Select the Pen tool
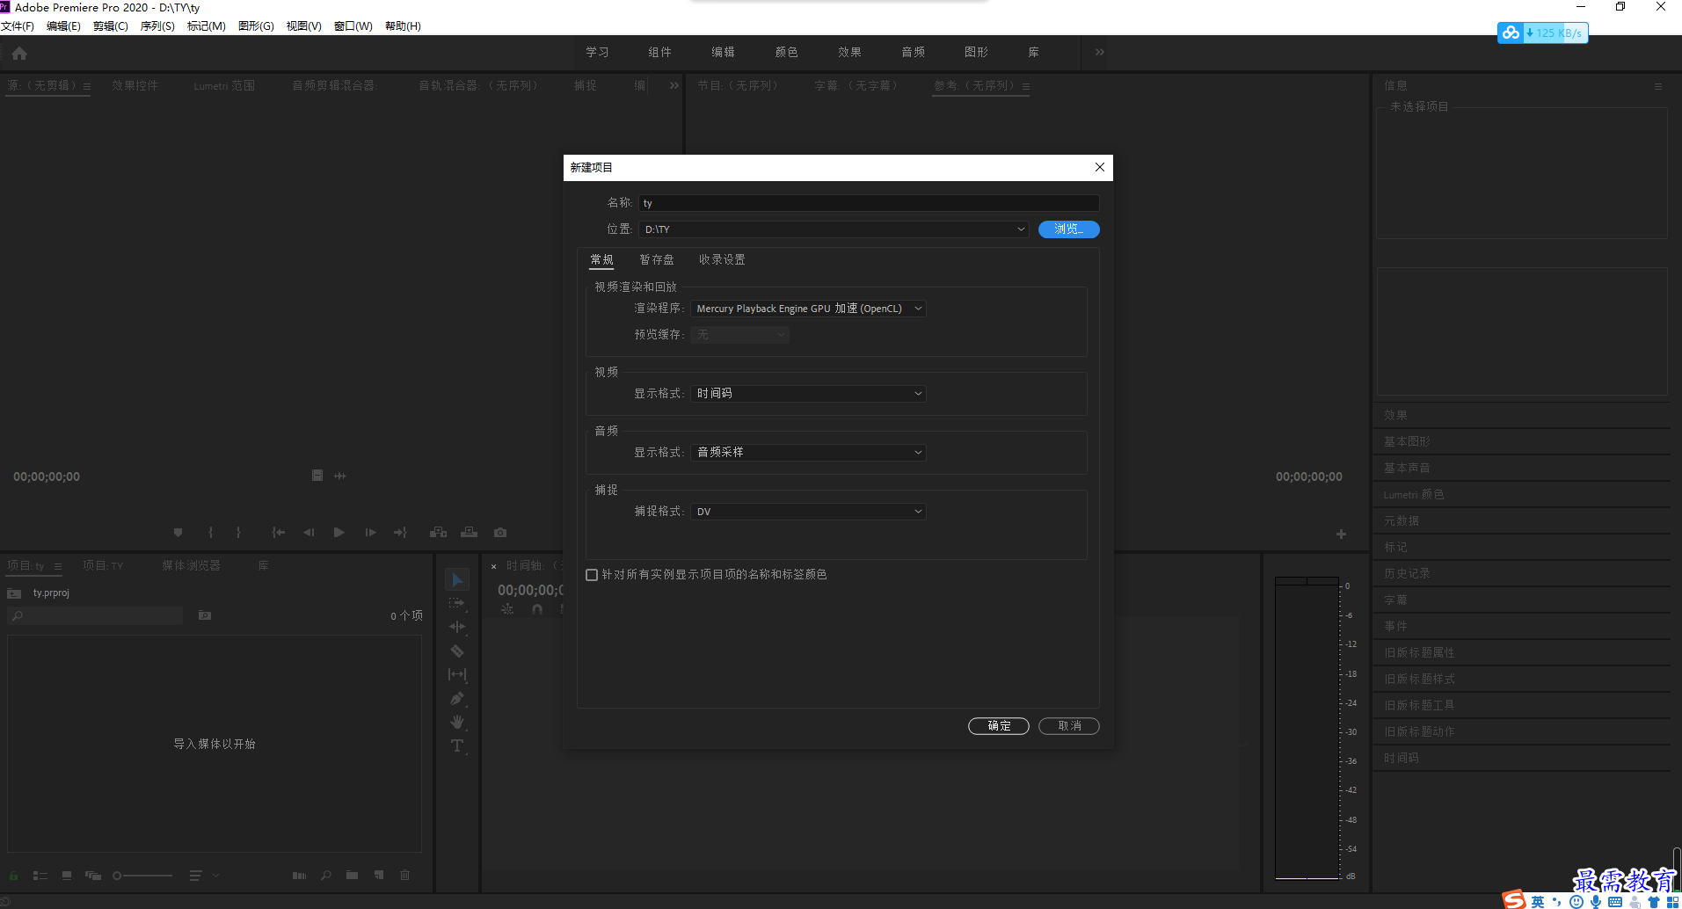1682x909 pixels. point(457,698)
